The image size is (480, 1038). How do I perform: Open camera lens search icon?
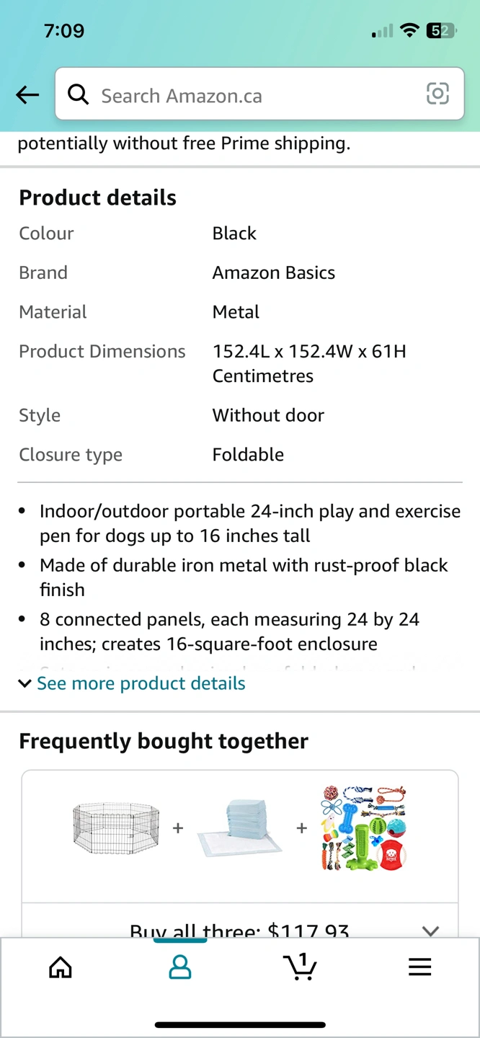[437, 94]
